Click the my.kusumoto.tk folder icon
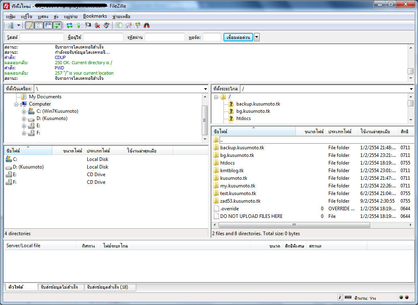The image size is (418, 305). [x=216, y=186]
